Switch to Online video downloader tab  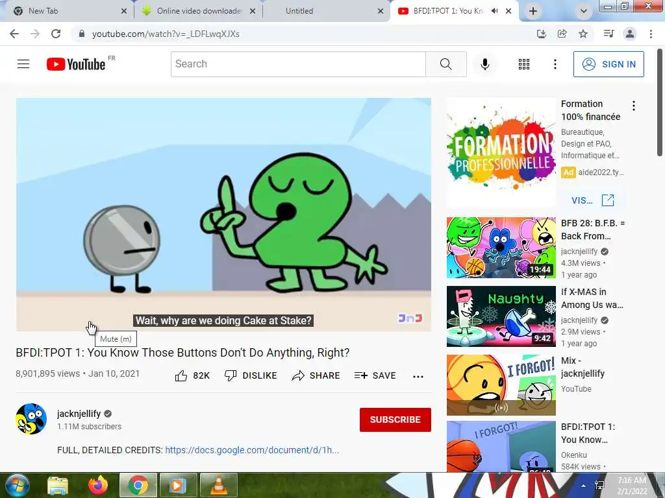pyautogui.click(x=199, y=11)
